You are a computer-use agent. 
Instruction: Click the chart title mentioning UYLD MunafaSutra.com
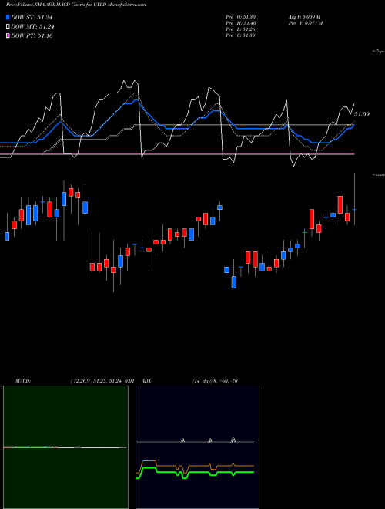tap(75, 5)
